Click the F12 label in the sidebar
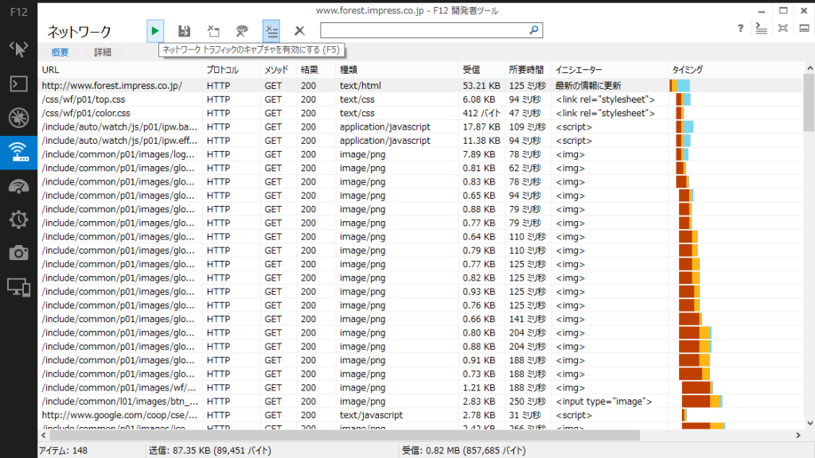 pyautogui.click(x=19, y=12)
